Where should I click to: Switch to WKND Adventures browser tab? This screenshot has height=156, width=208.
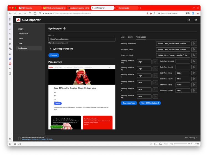54,8
